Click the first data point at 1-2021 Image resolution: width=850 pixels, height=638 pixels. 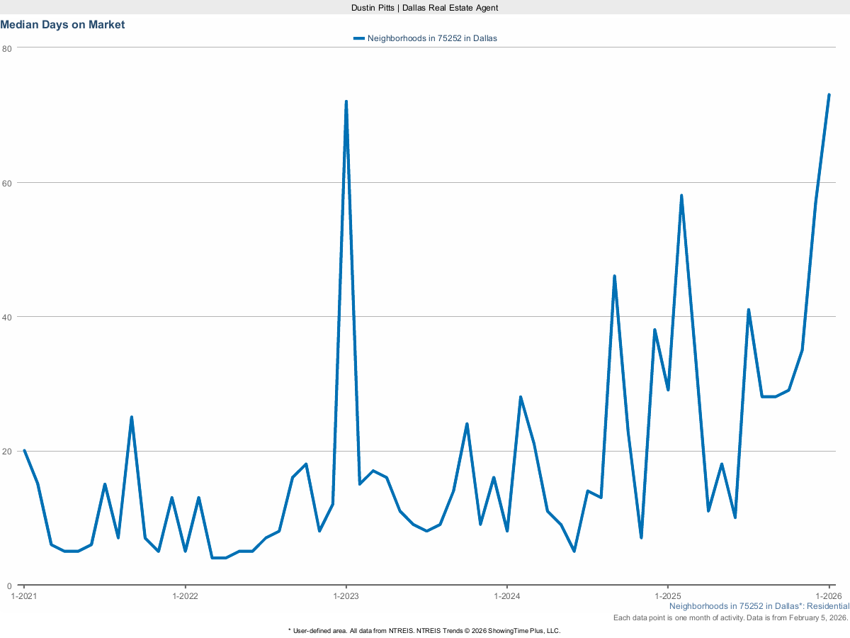click(x=24, y=450)
